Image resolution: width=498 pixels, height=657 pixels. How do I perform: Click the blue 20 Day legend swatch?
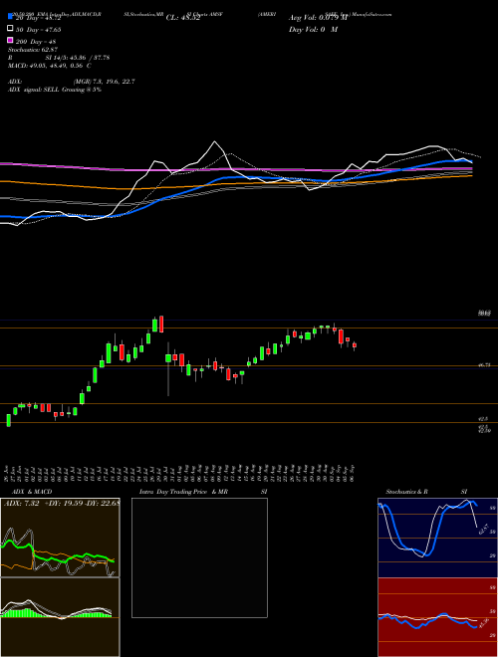[x=11, y=17]
